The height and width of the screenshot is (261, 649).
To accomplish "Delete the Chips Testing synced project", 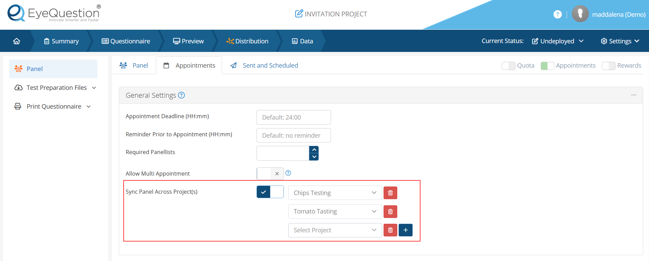I will [390, 193].
